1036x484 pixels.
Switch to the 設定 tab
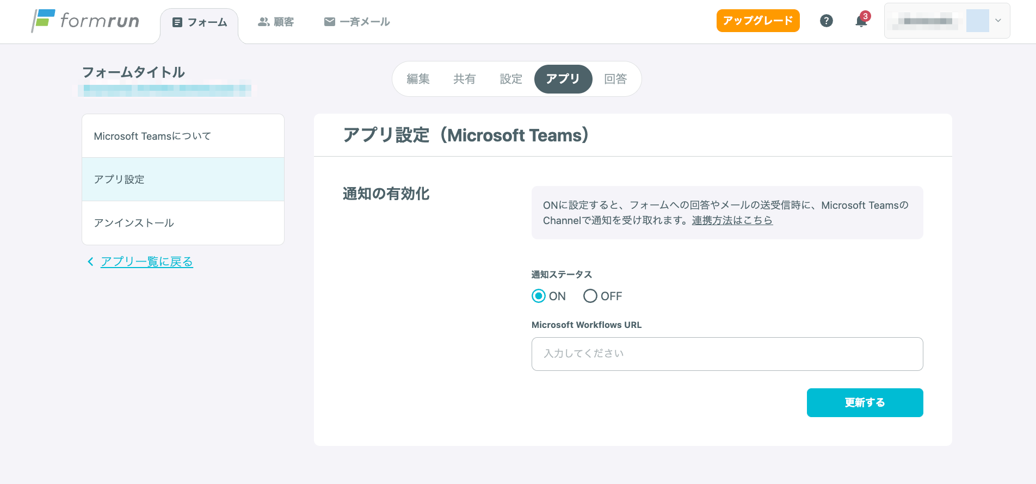pos(511,79)
